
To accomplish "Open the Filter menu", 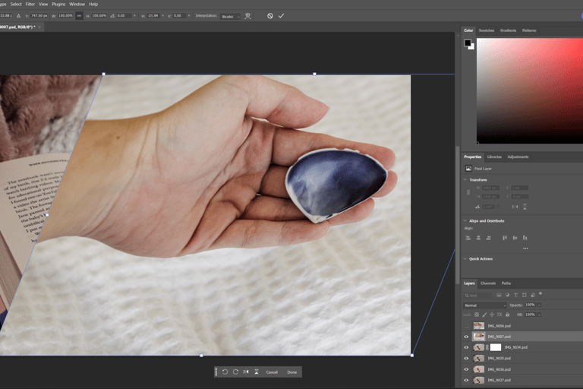I will 30,4.
